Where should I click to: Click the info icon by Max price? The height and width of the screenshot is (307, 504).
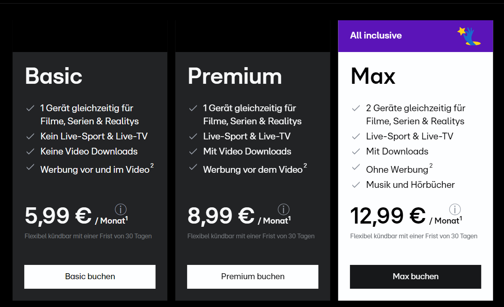click(x=455, y=209)
